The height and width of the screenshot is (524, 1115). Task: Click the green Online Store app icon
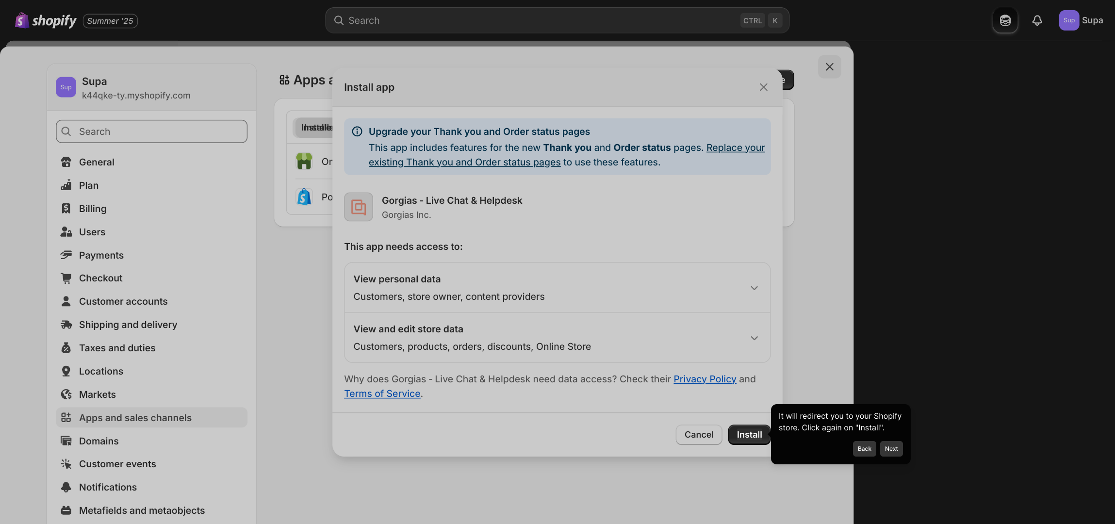click(x=304, y=161)
